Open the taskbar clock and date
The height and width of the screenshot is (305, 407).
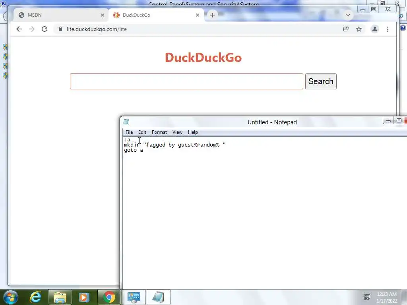pos(387,297)
